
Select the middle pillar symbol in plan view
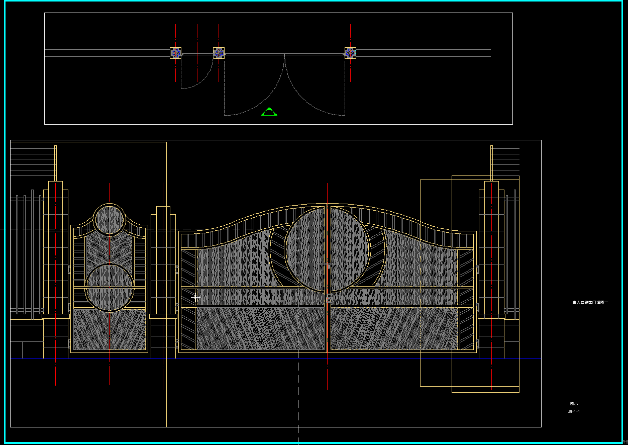click(x=219, y=53)
